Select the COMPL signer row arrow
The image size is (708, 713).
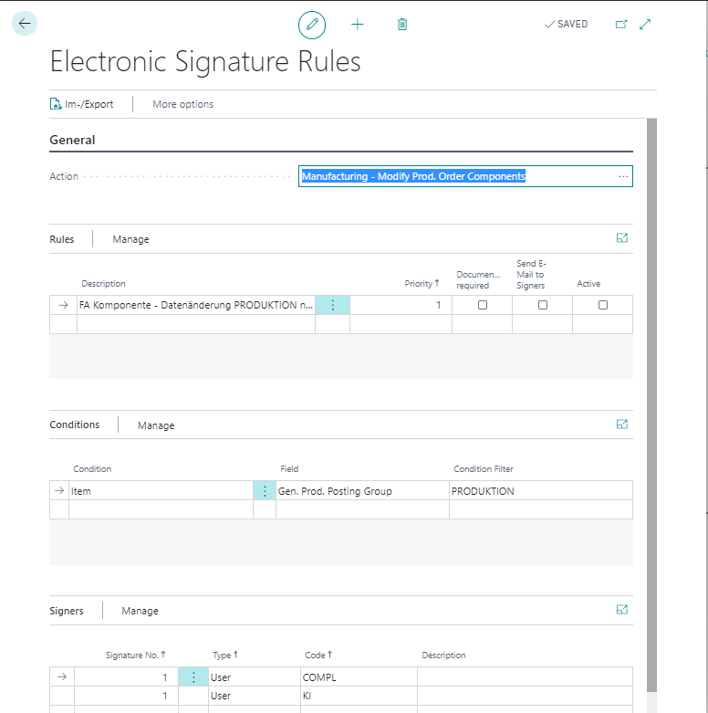[62, 677]
